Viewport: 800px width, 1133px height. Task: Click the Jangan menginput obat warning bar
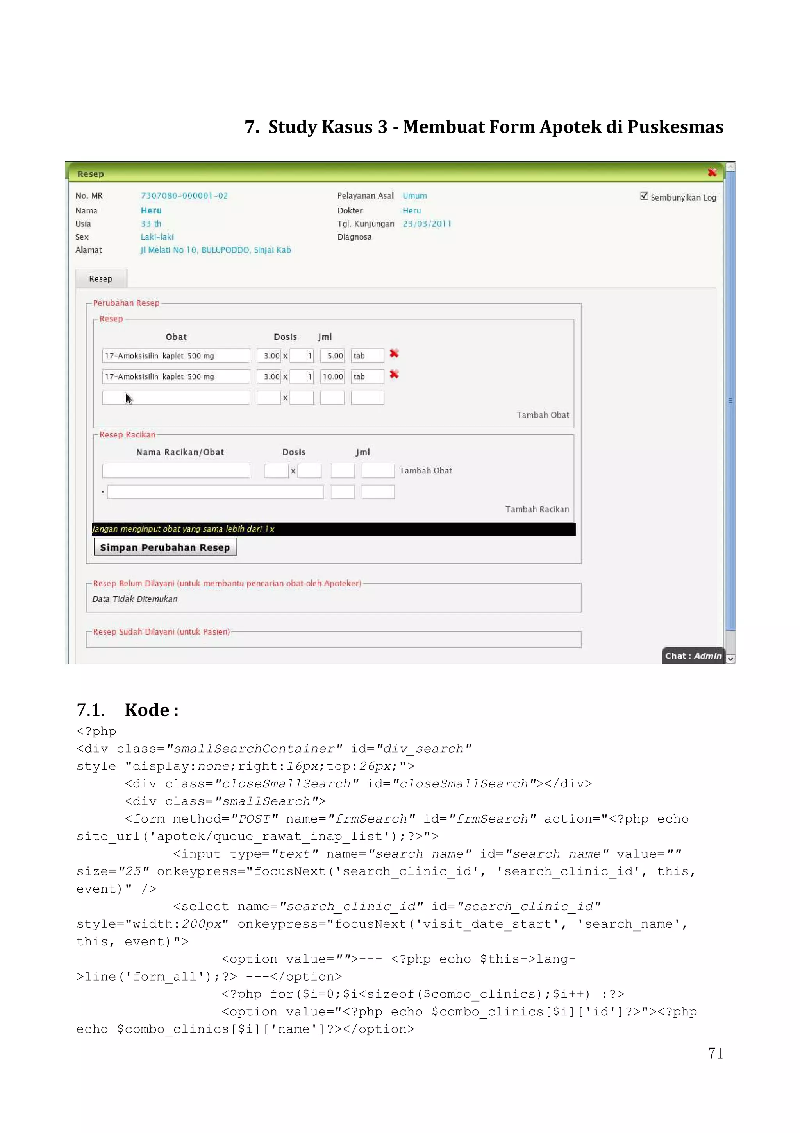pos(334,529)
